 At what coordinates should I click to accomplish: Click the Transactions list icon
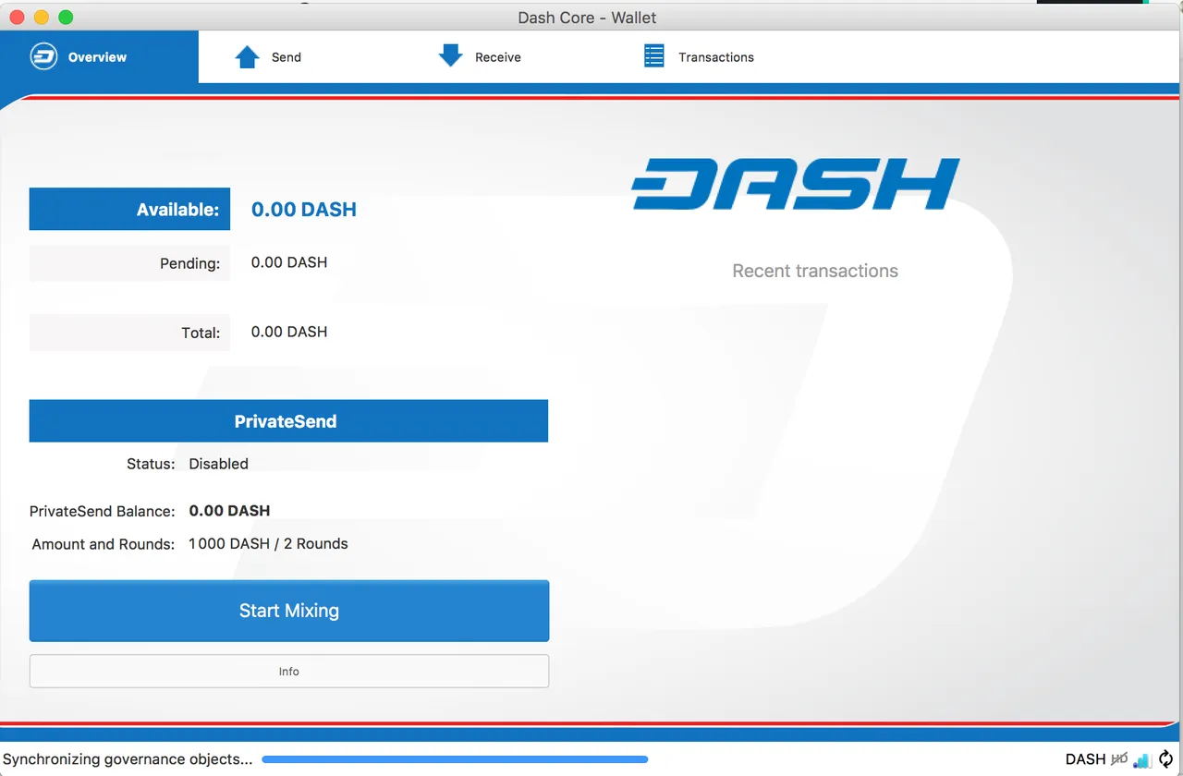tap(654, 56)
